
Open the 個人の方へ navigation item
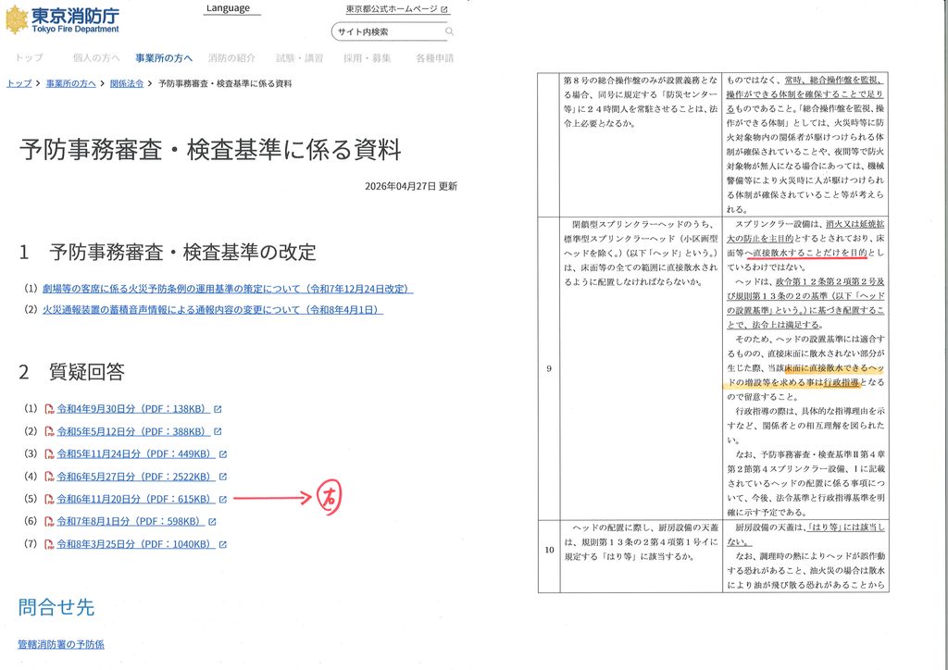coord(96,58)
